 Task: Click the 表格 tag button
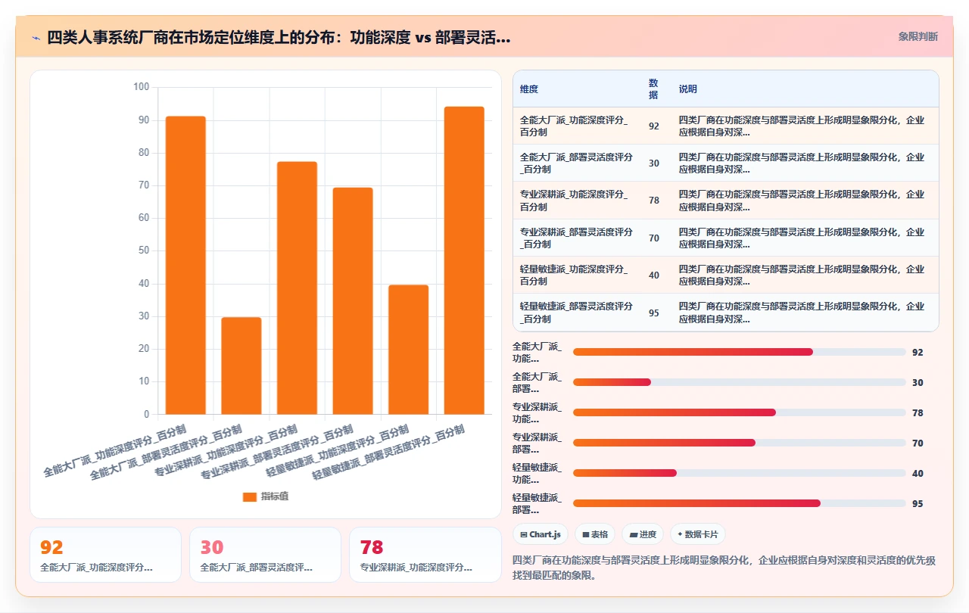click(x=595, y=534)
